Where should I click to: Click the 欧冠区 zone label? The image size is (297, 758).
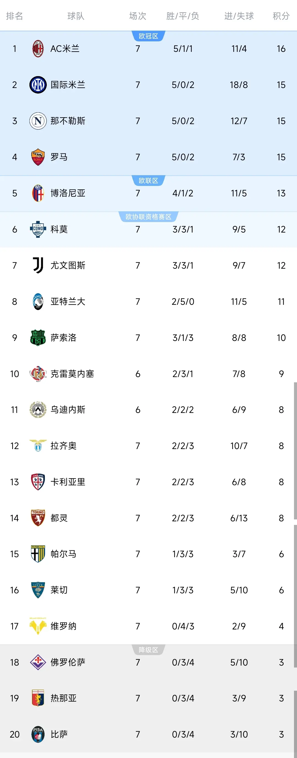tap(148, 36)
